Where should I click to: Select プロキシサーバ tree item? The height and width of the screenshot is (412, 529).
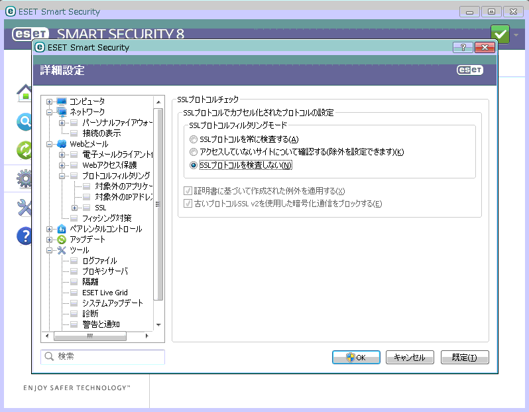pyautogui.click(x=105, y=271)
